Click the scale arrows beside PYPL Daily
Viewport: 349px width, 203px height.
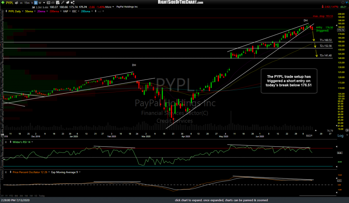[x=6, y=11]
